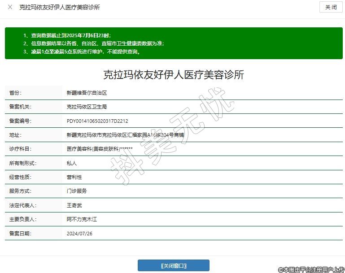The width and height of the screenshot is (345, 273).
Task: Click the business nature value 营利性
Action: [74, 177]
